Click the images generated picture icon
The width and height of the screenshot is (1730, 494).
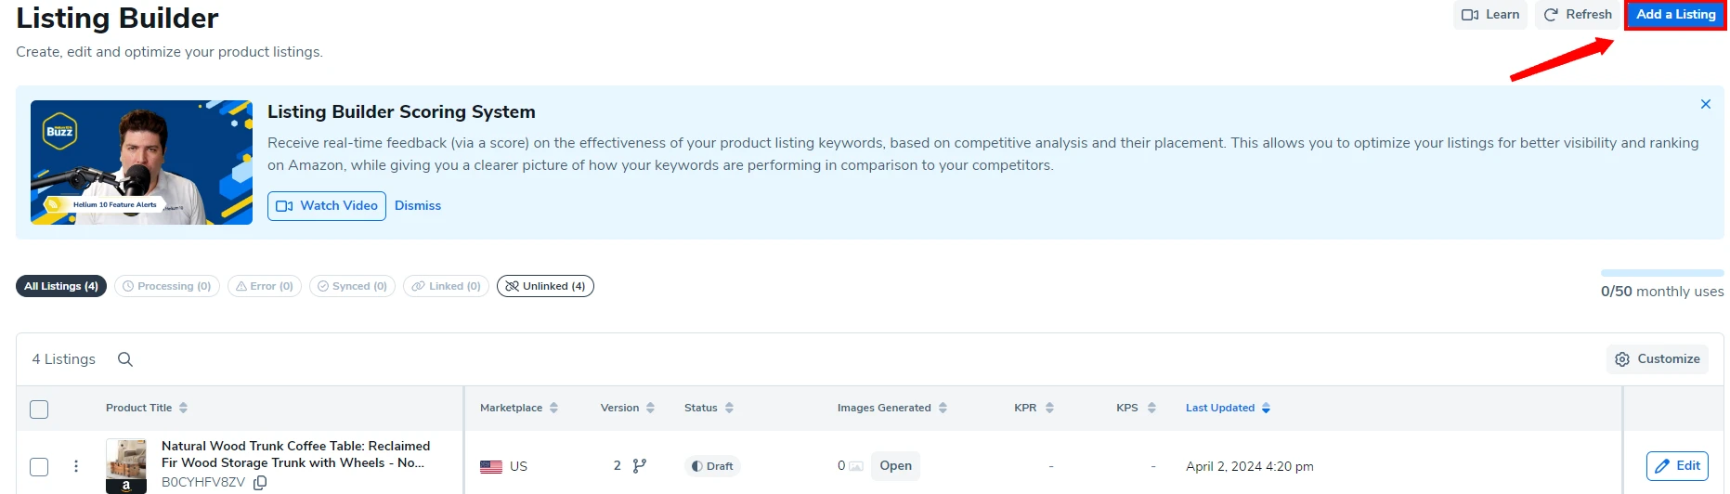coord(856,466)
